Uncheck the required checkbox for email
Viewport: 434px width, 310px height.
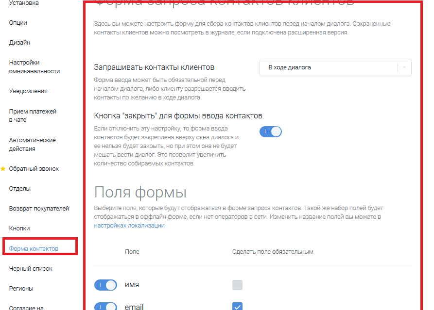click(x=237, y=306)
